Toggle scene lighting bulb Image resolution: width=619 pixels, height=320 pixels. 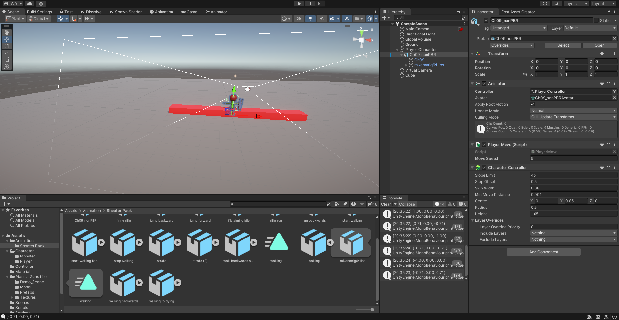coord(310,19)
